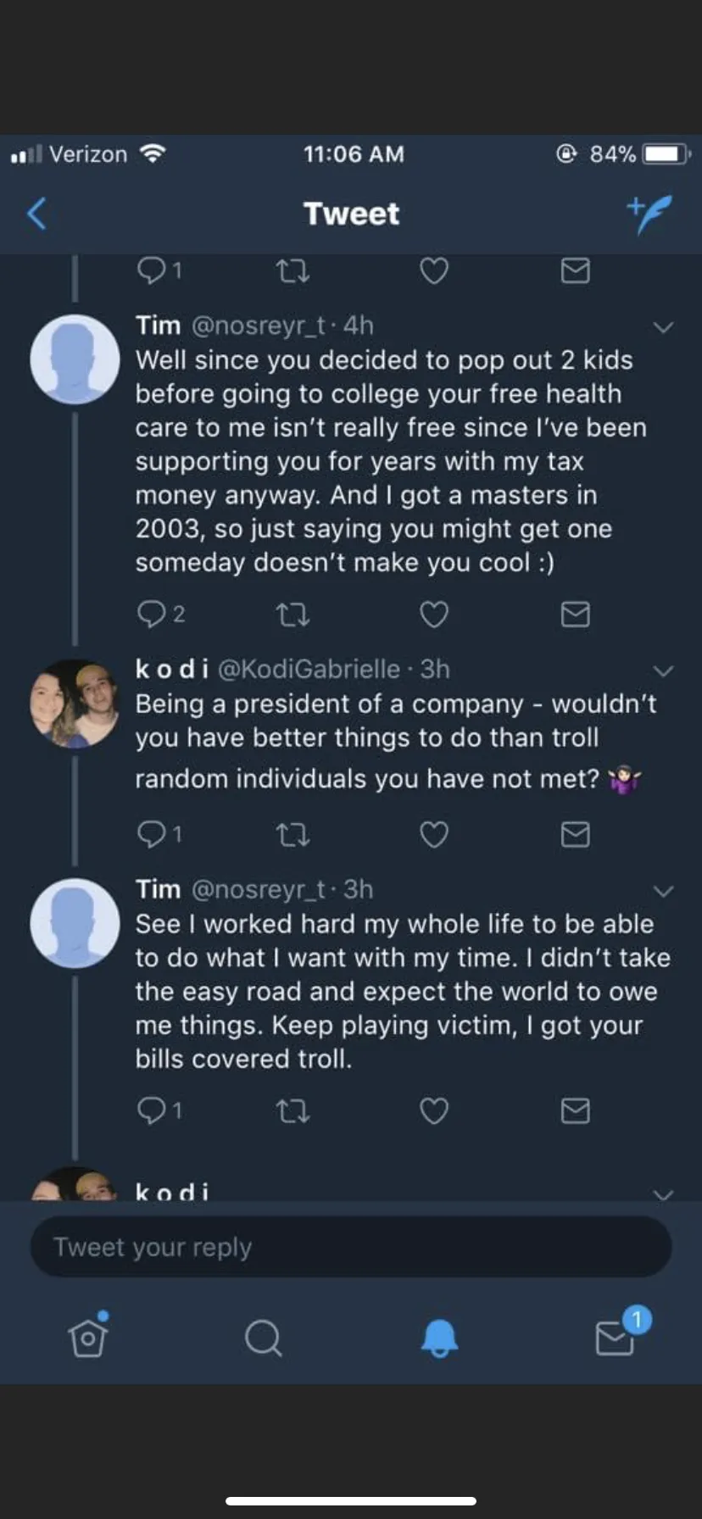Tap the back arrow in the header

click(x=36, y=214)
